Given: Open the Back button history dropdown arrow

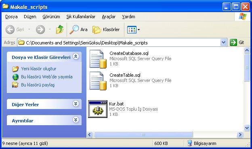Looking at the screenshot, I should pos(29,29).
